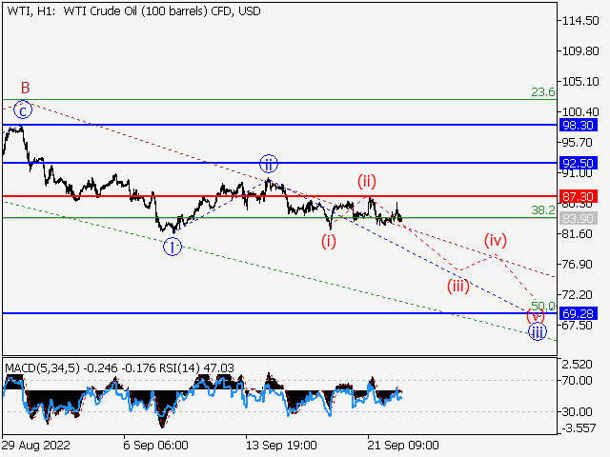Click the 50.0 Fibonacci level label
610x457 pixels.
pyautogui.click(x=543, y=306)
